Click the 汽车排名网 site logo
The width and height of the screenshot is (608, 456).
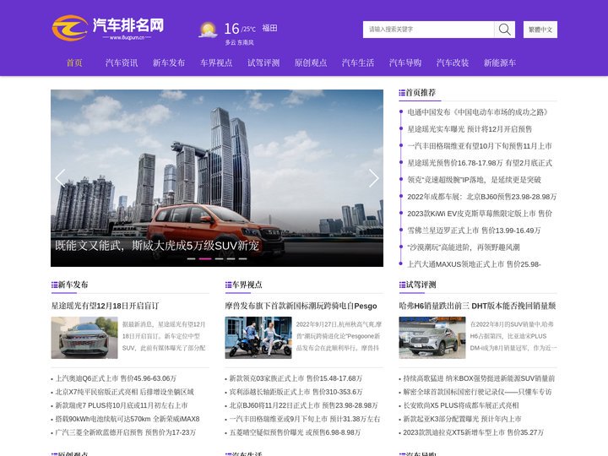108,28
